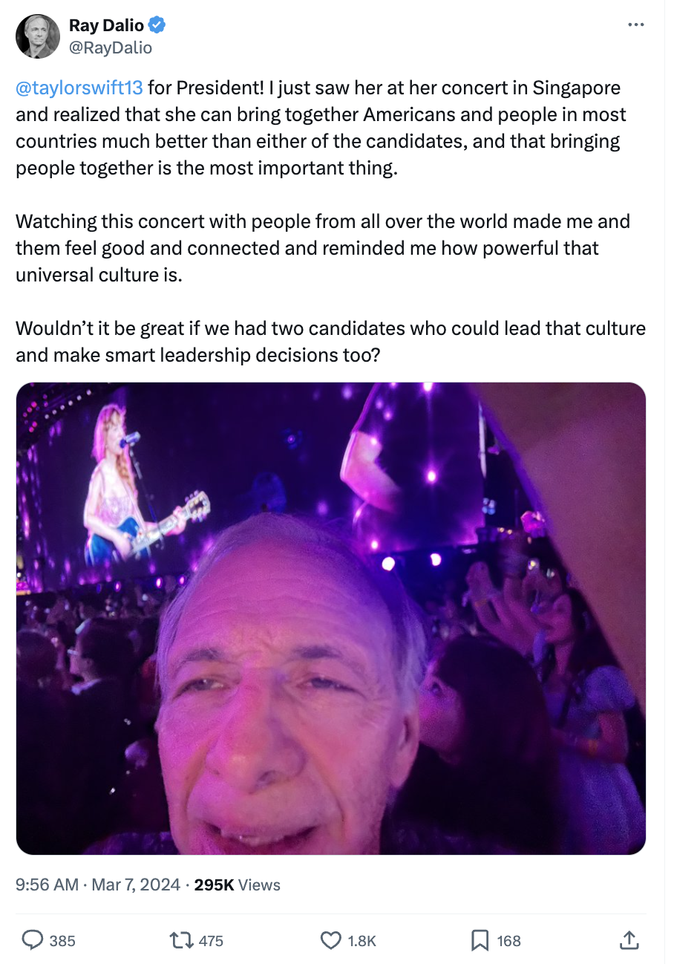Click the 1.8K likes count
674x964 pixels.
361,941
